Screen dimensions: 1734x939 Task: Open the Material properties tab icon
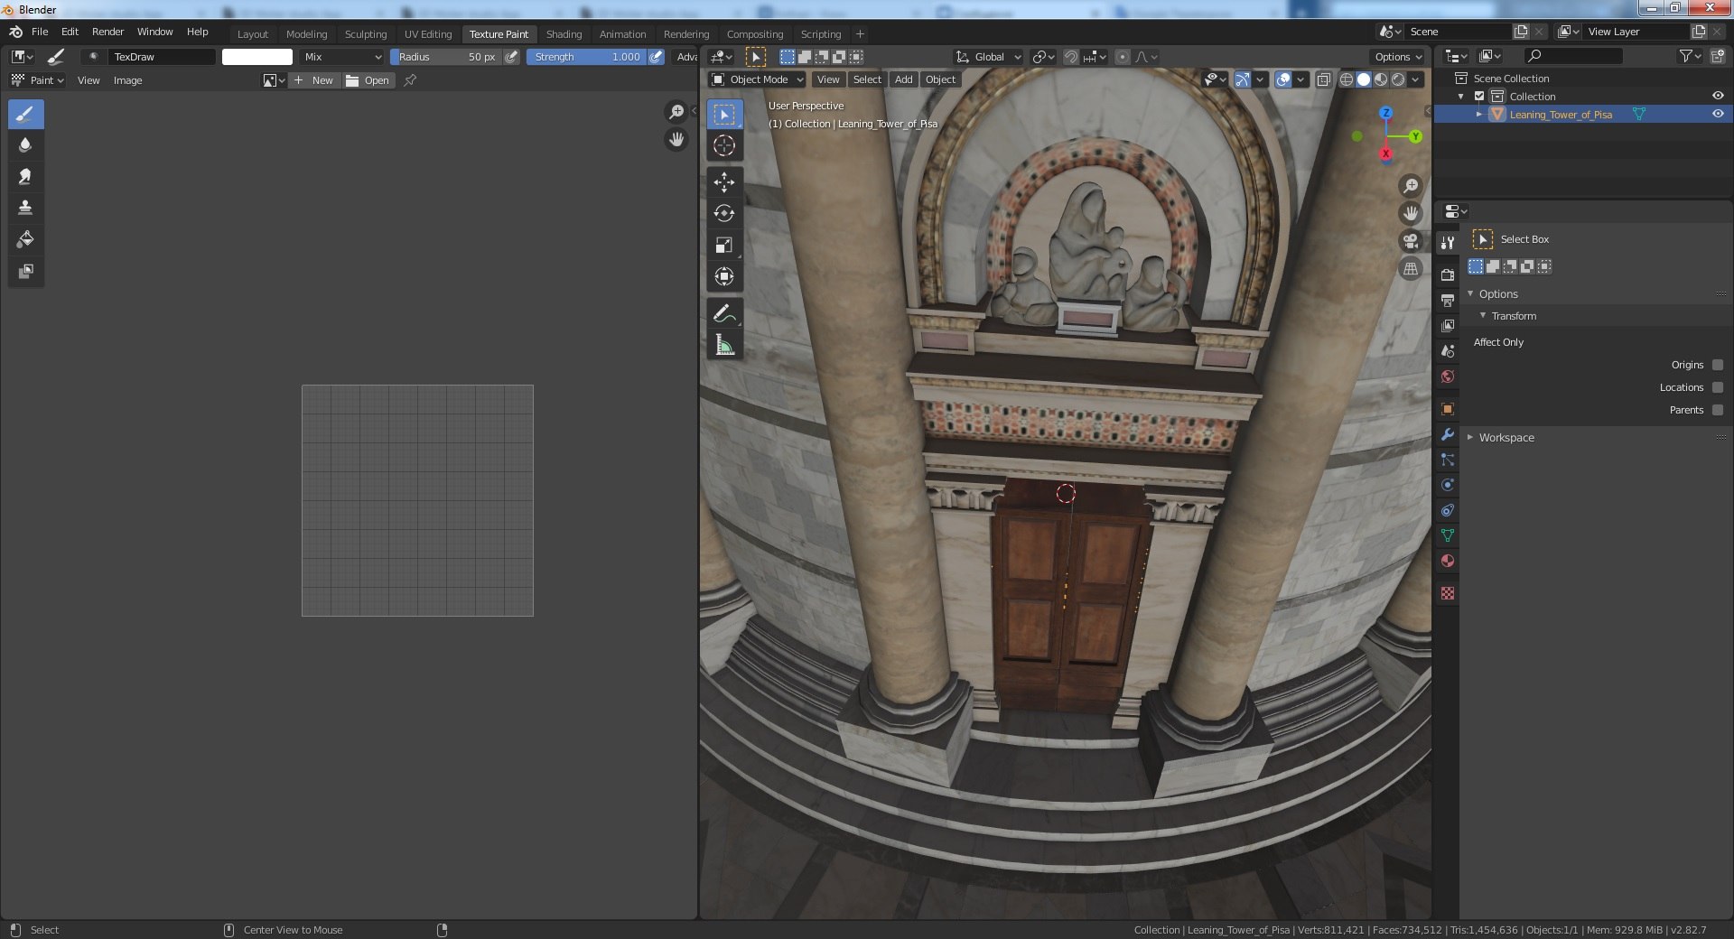click(1448, 561)
